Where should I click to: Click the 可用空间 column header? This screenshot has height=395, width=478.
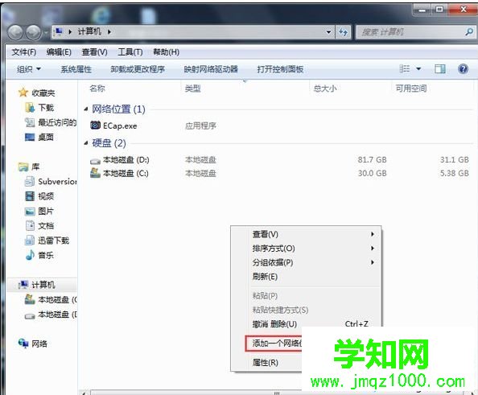[x=410, y=88]
